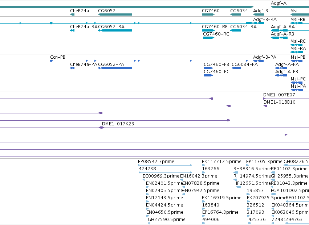Viewport: 309px width, 225px height.
Task: Click EST entry 163766
Action: click(211, 169)
